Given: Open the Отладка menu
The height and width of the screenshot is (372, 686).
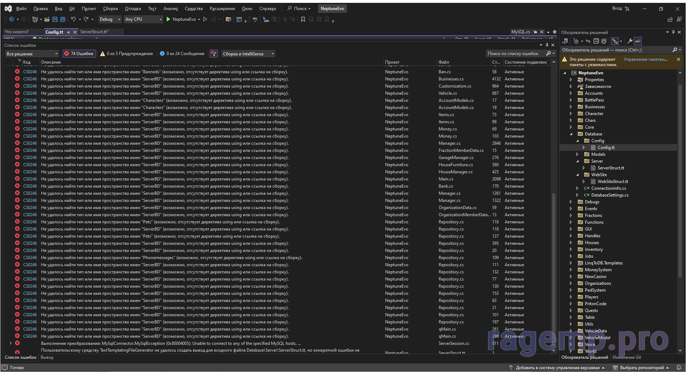Looking at the screenshot, I should [133, 9].
